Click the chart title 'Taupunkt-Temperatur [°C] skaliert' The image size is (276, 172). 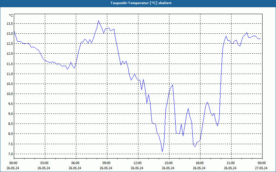(x=141, y=3)
